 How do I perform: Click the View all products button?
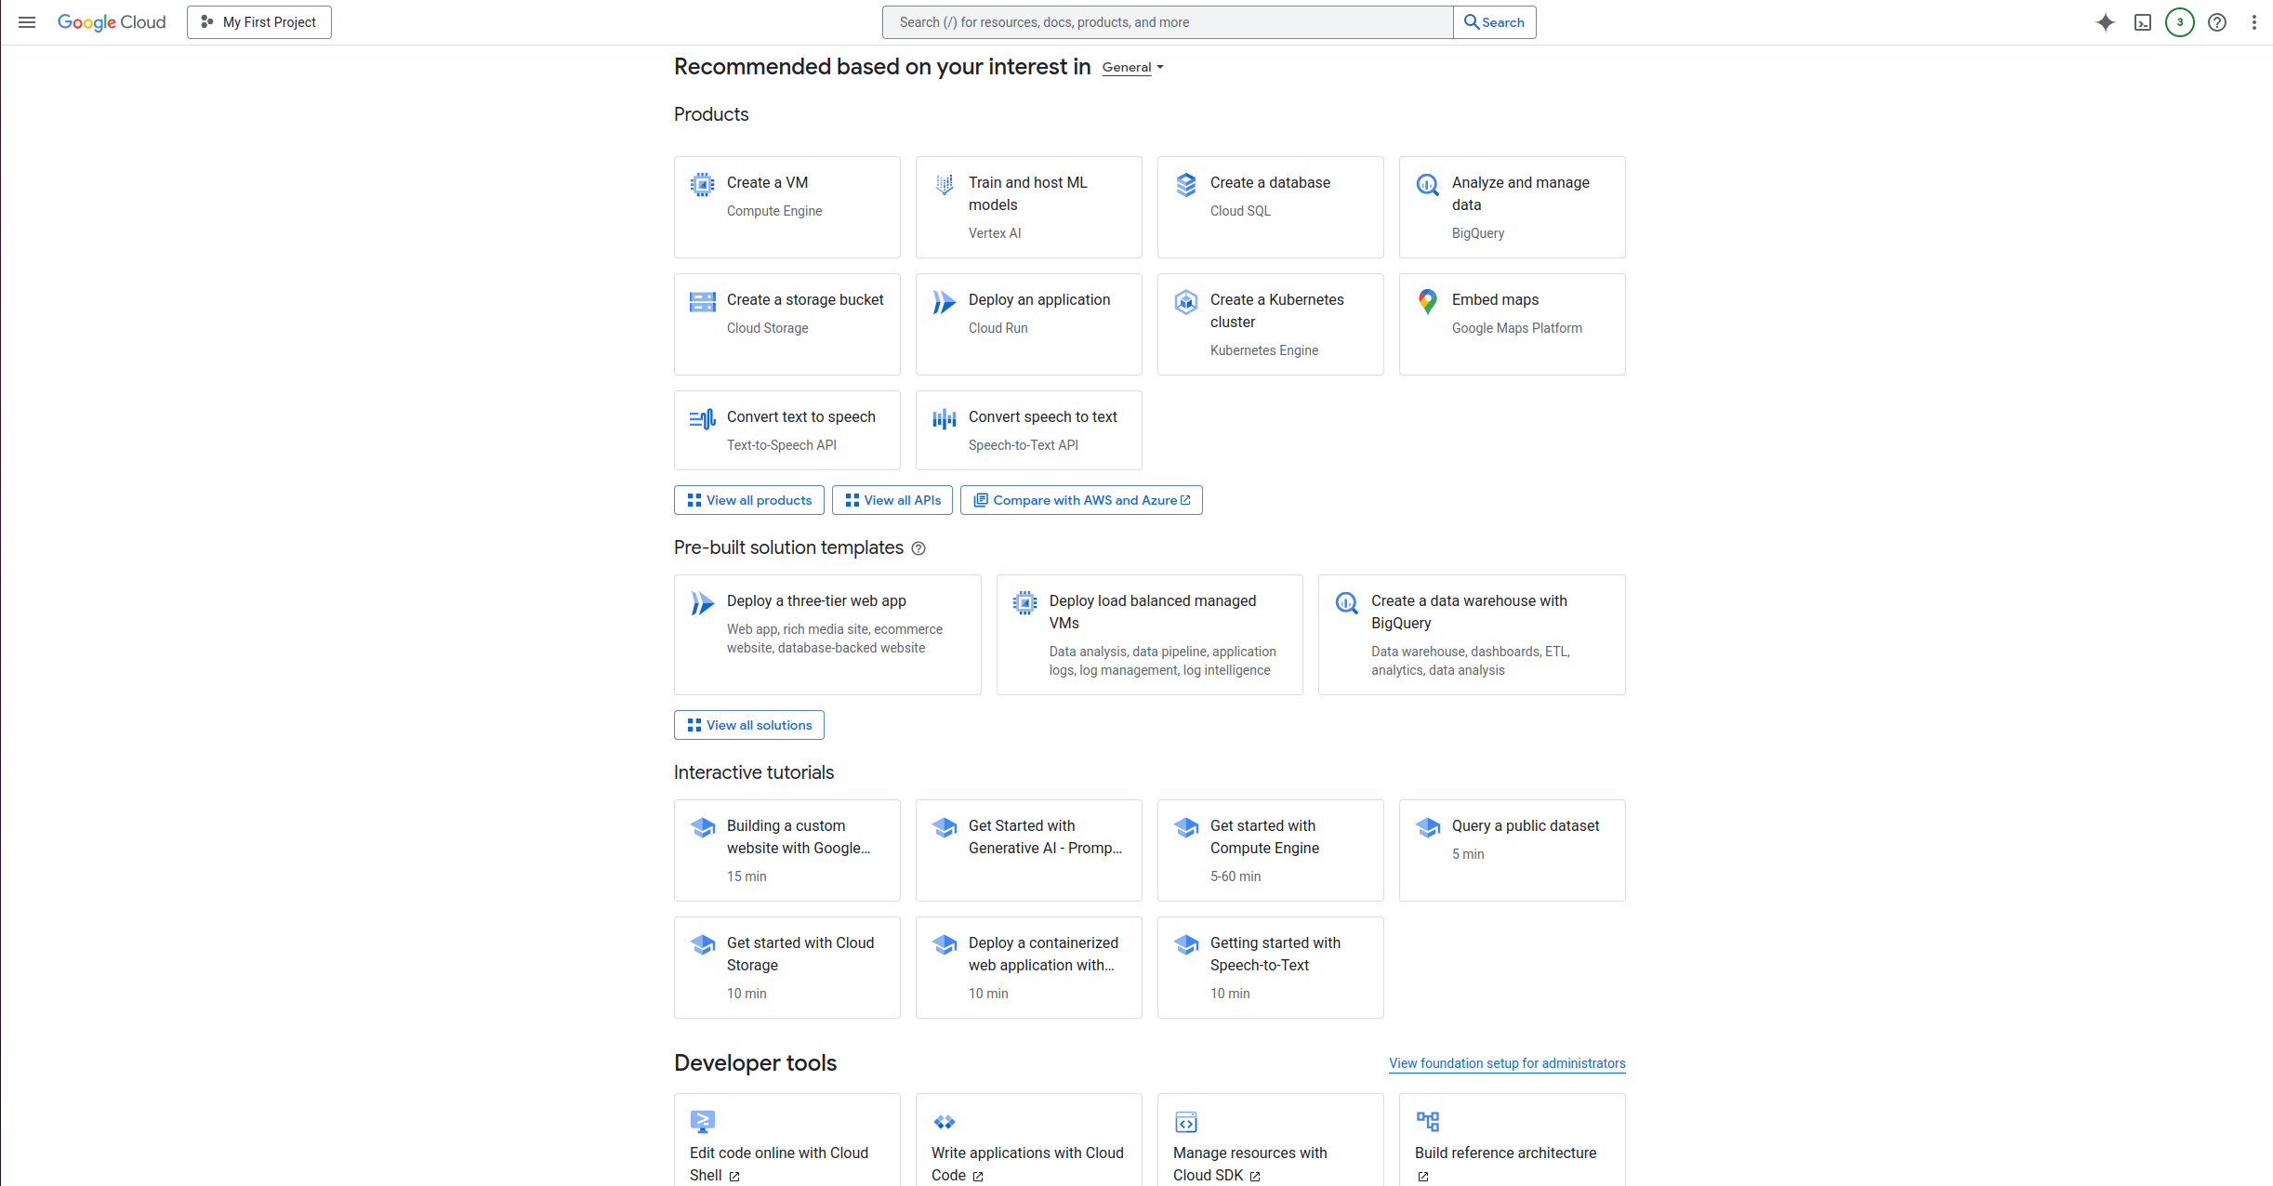[748, 499]
